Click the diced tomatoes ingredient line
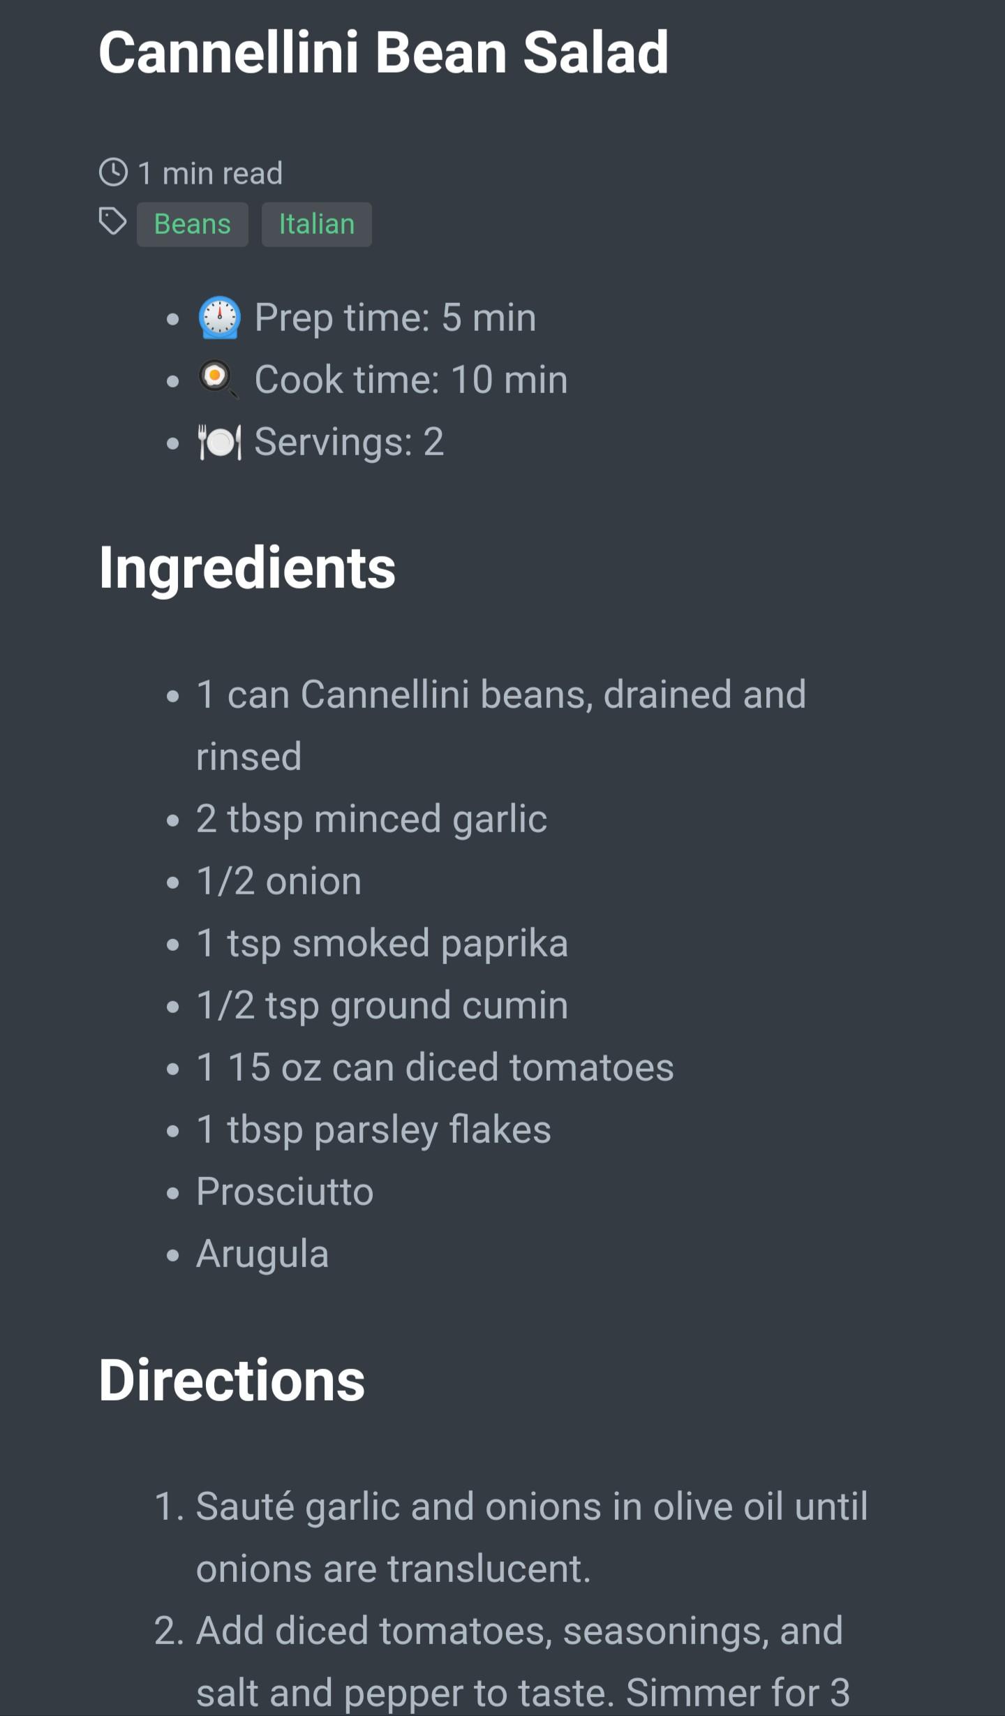The height and width of the screenshot is (1716, 1005). pyautogui.click(x=435, y=1067)
